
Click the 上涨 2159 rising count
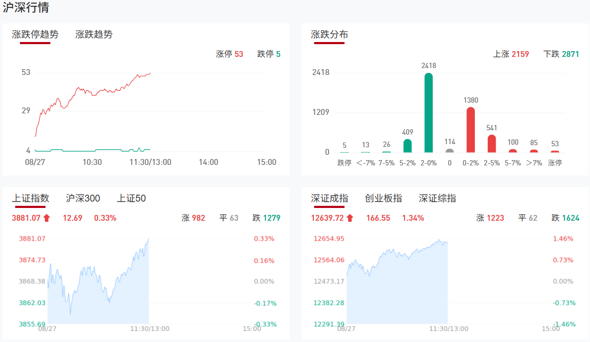click(x=511, y=54)
